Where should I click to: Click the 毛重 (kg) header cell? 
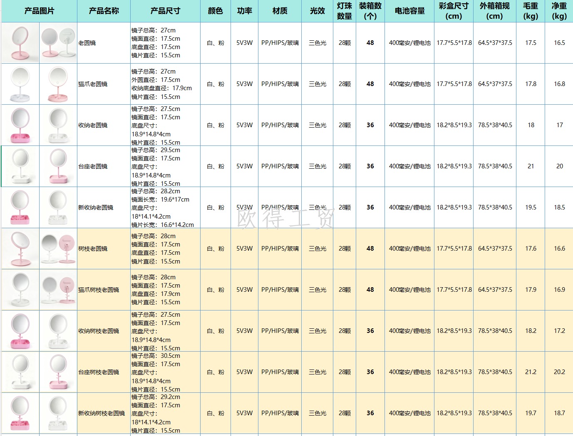click(x=531, y=11)
